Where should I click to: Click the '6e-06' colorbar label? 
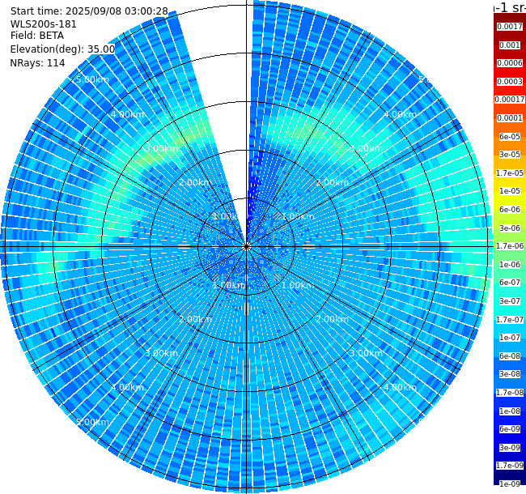click(x=510, y=210)
